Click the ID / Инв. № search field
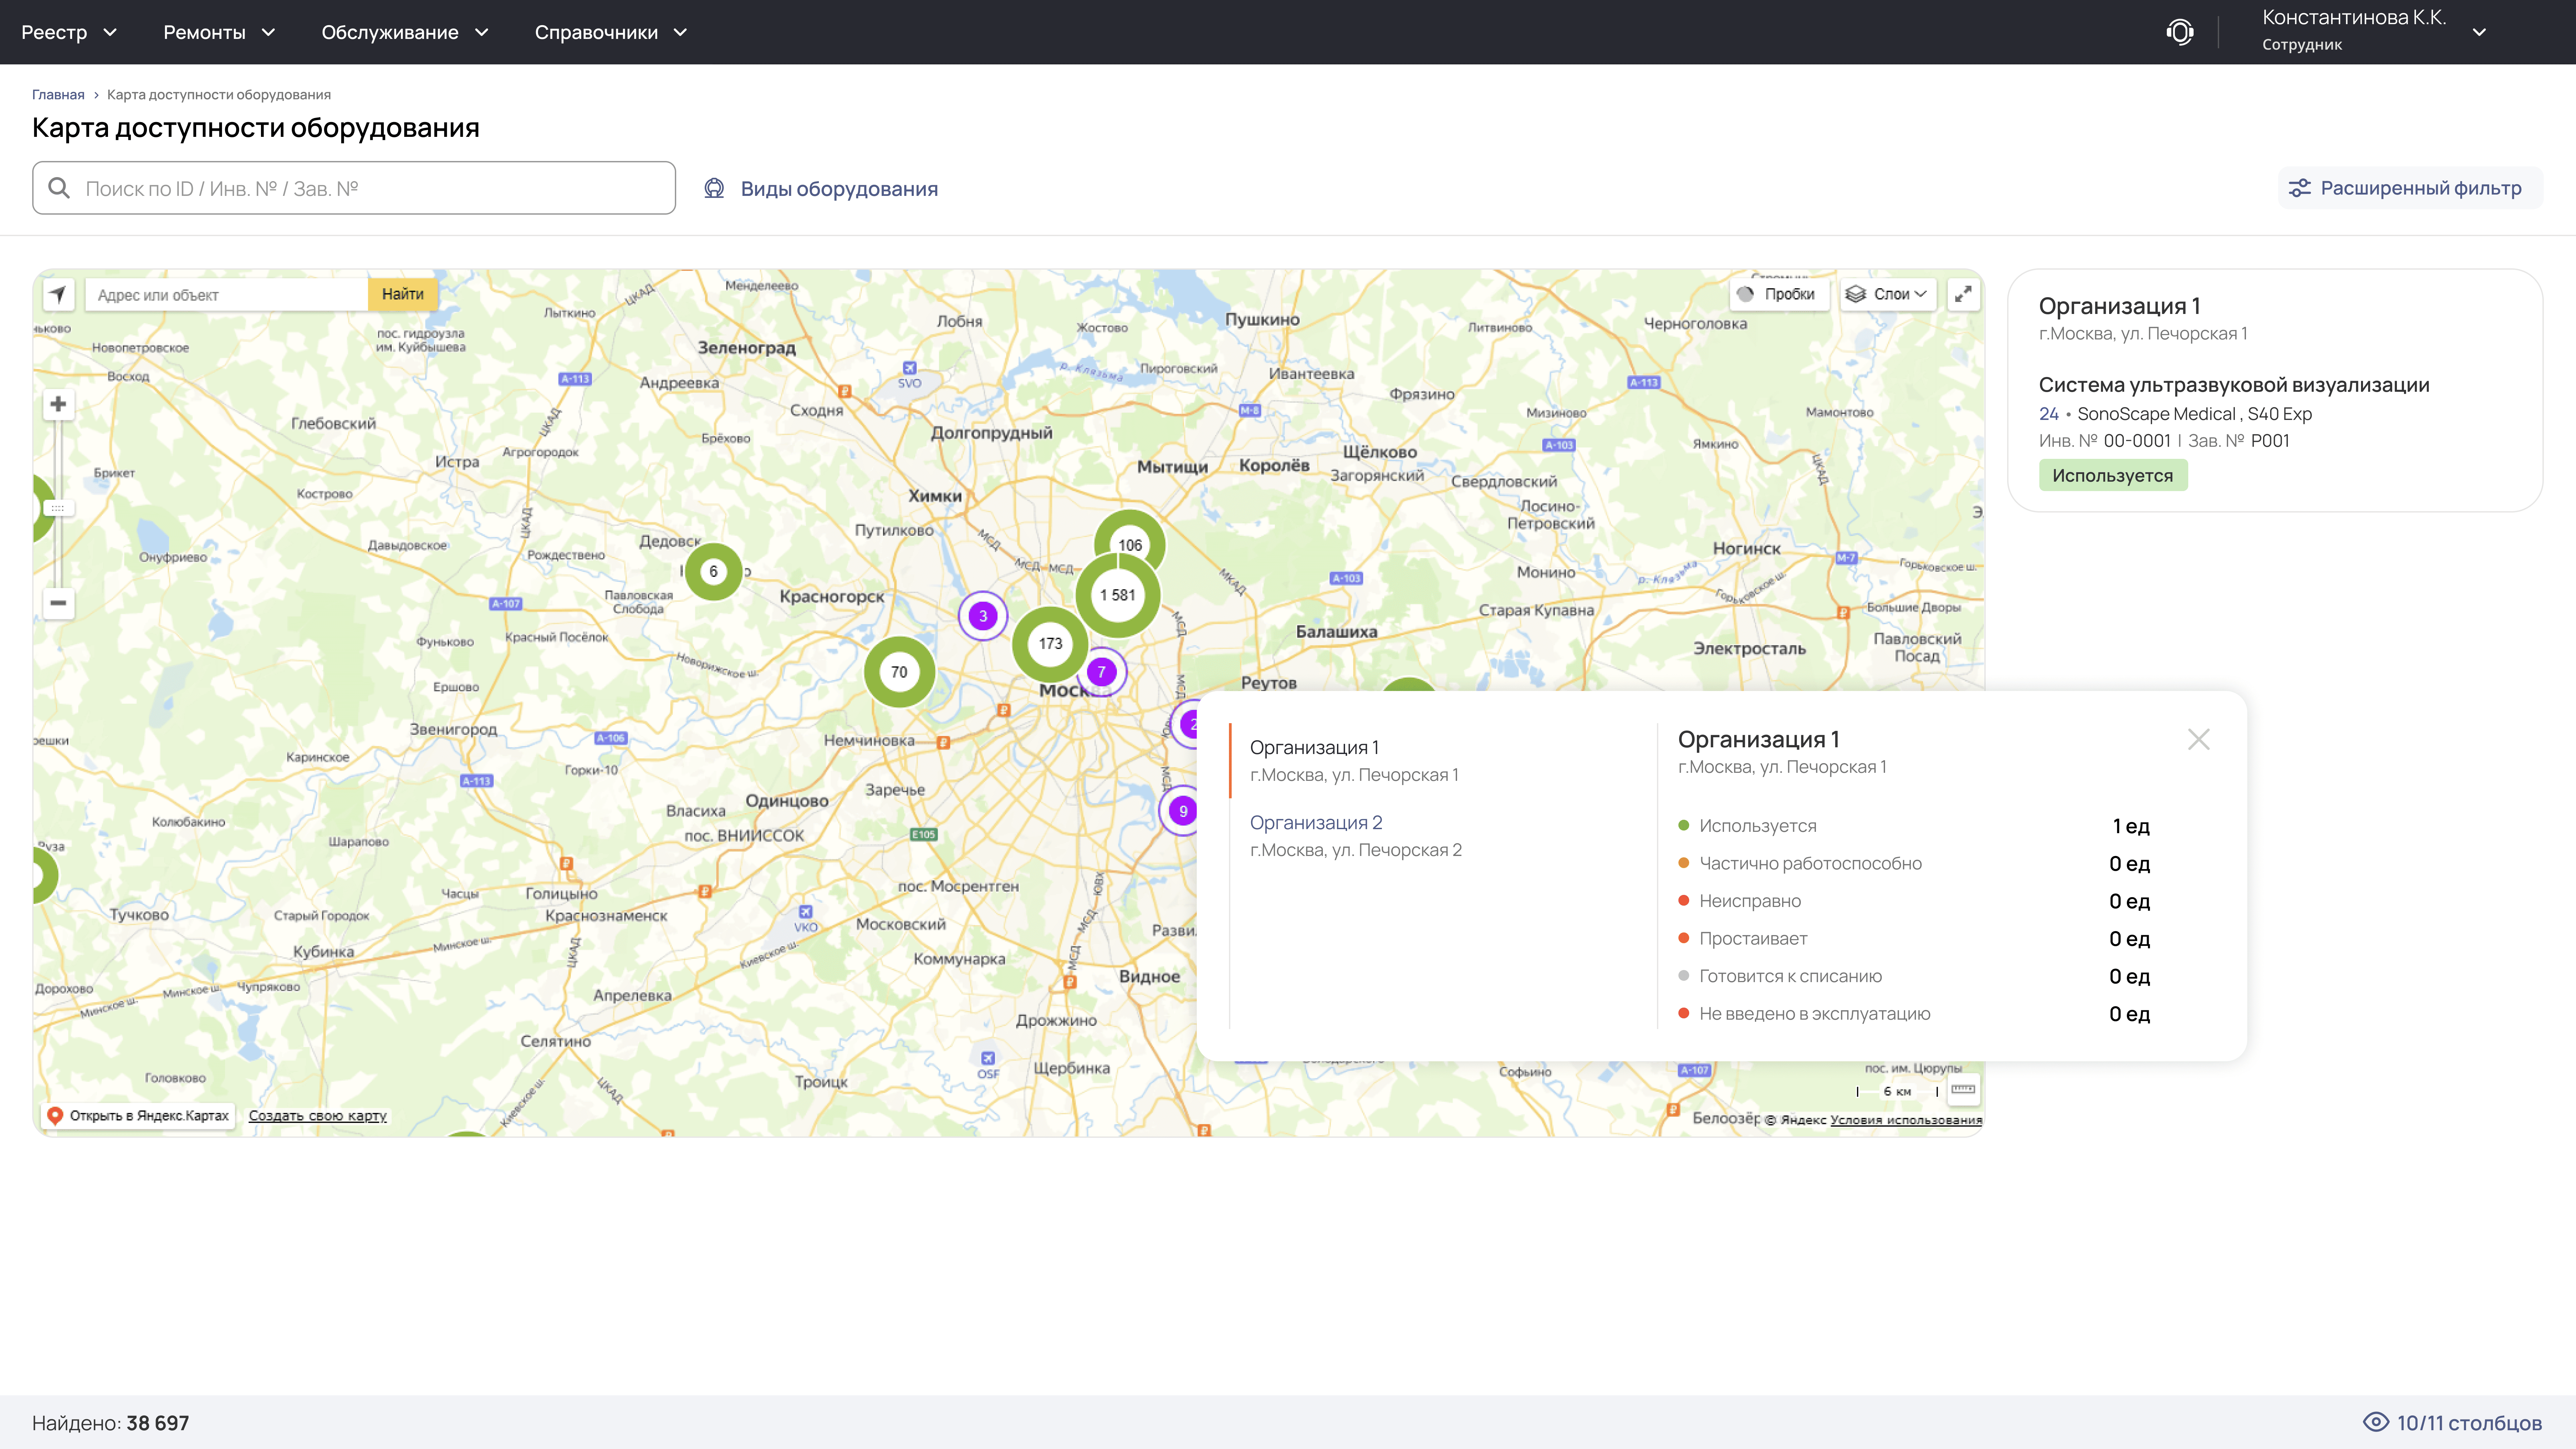 (x=370, y=188)
